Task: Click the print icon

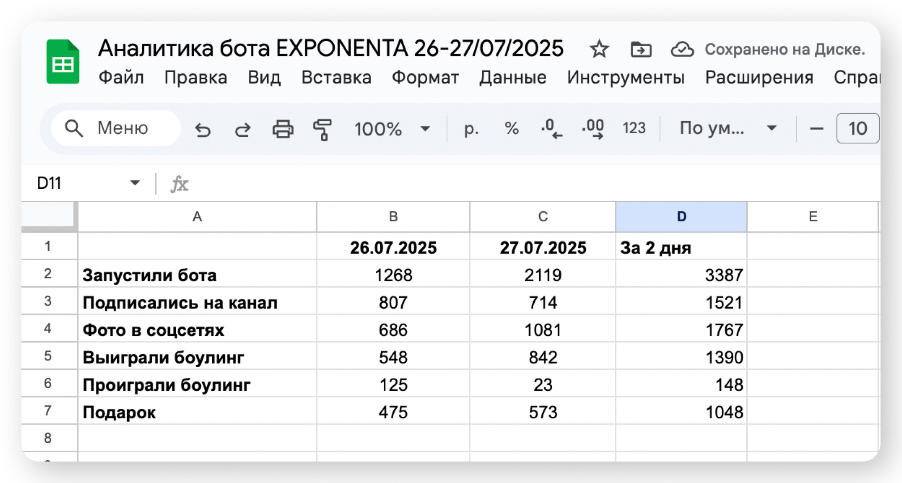Action: point(283,130)
